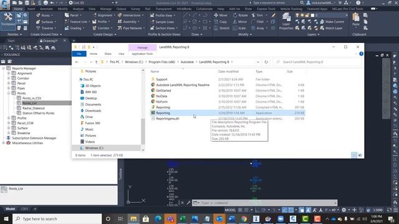This screenshot has width=399, height=224.
Task: Select Station Offset to Points report
Action: click(x=38, y=113)
